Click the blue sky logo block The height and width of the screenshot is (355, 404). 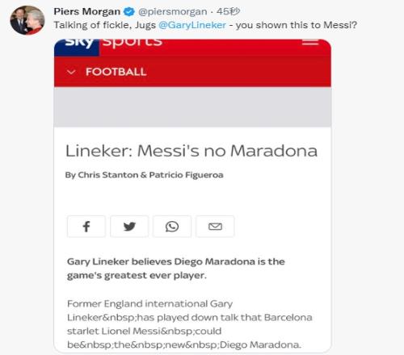click(77, 48)
